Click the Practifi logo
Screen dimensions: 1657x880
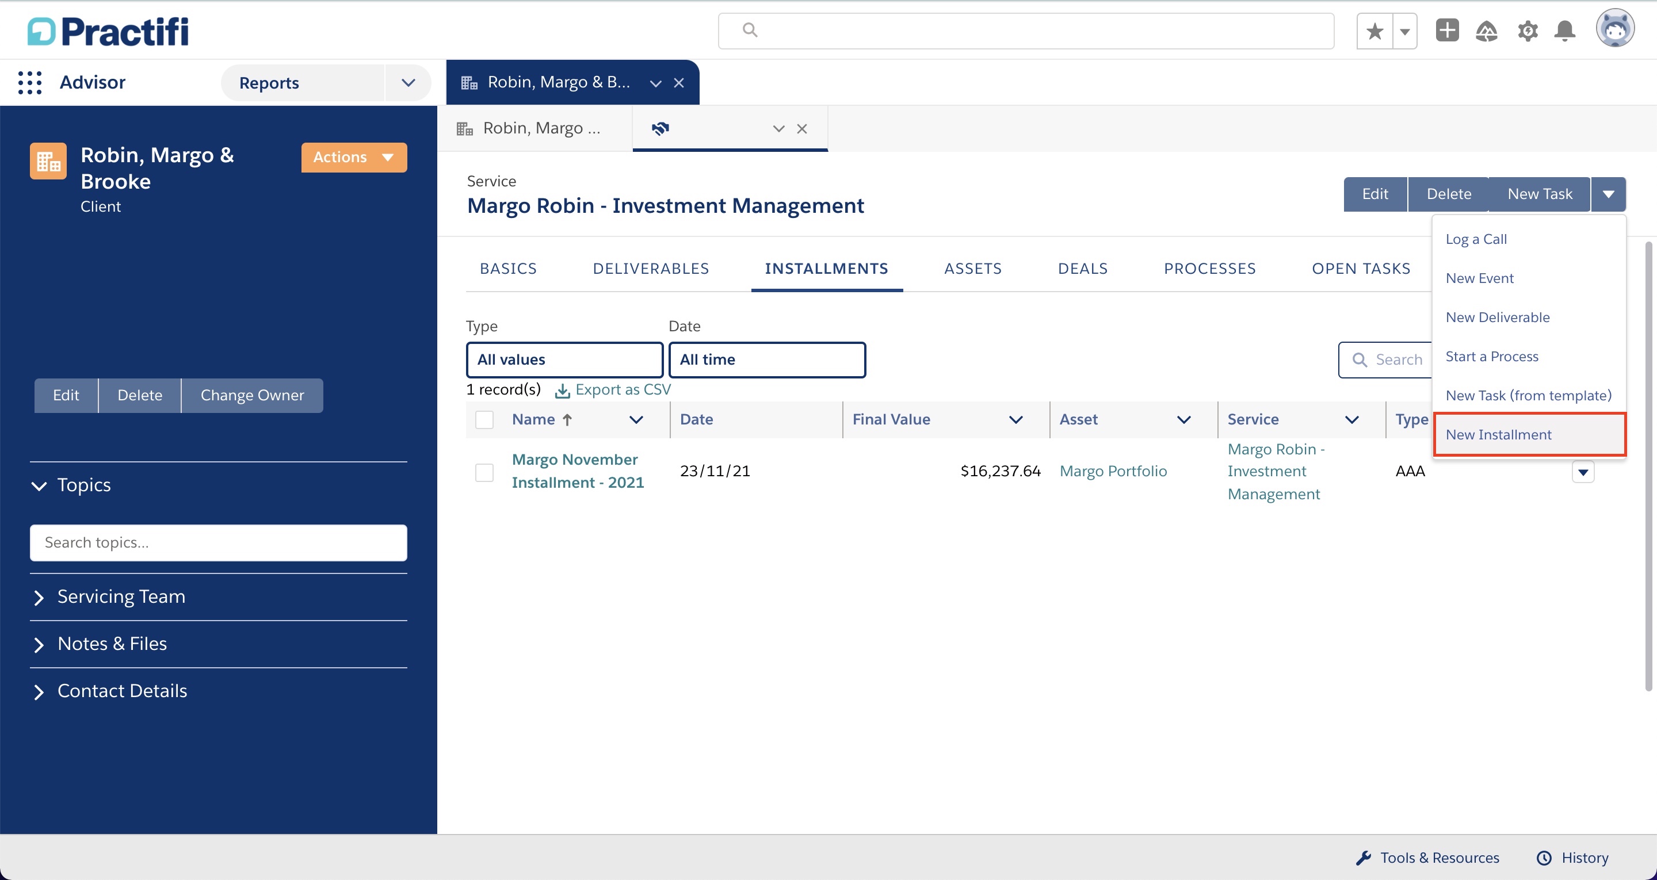(x=108, y=32)
